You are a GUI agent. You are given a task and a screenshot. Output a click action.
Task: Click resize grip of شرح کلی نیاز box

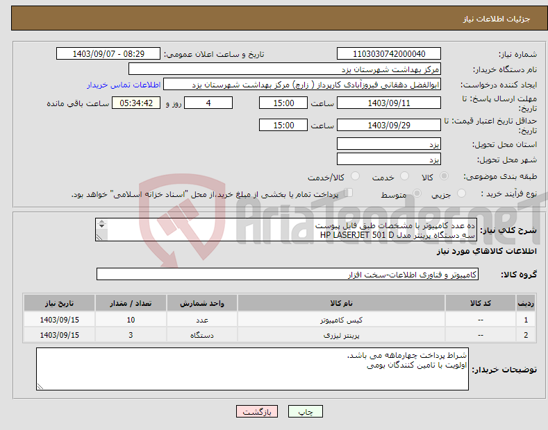99,237
